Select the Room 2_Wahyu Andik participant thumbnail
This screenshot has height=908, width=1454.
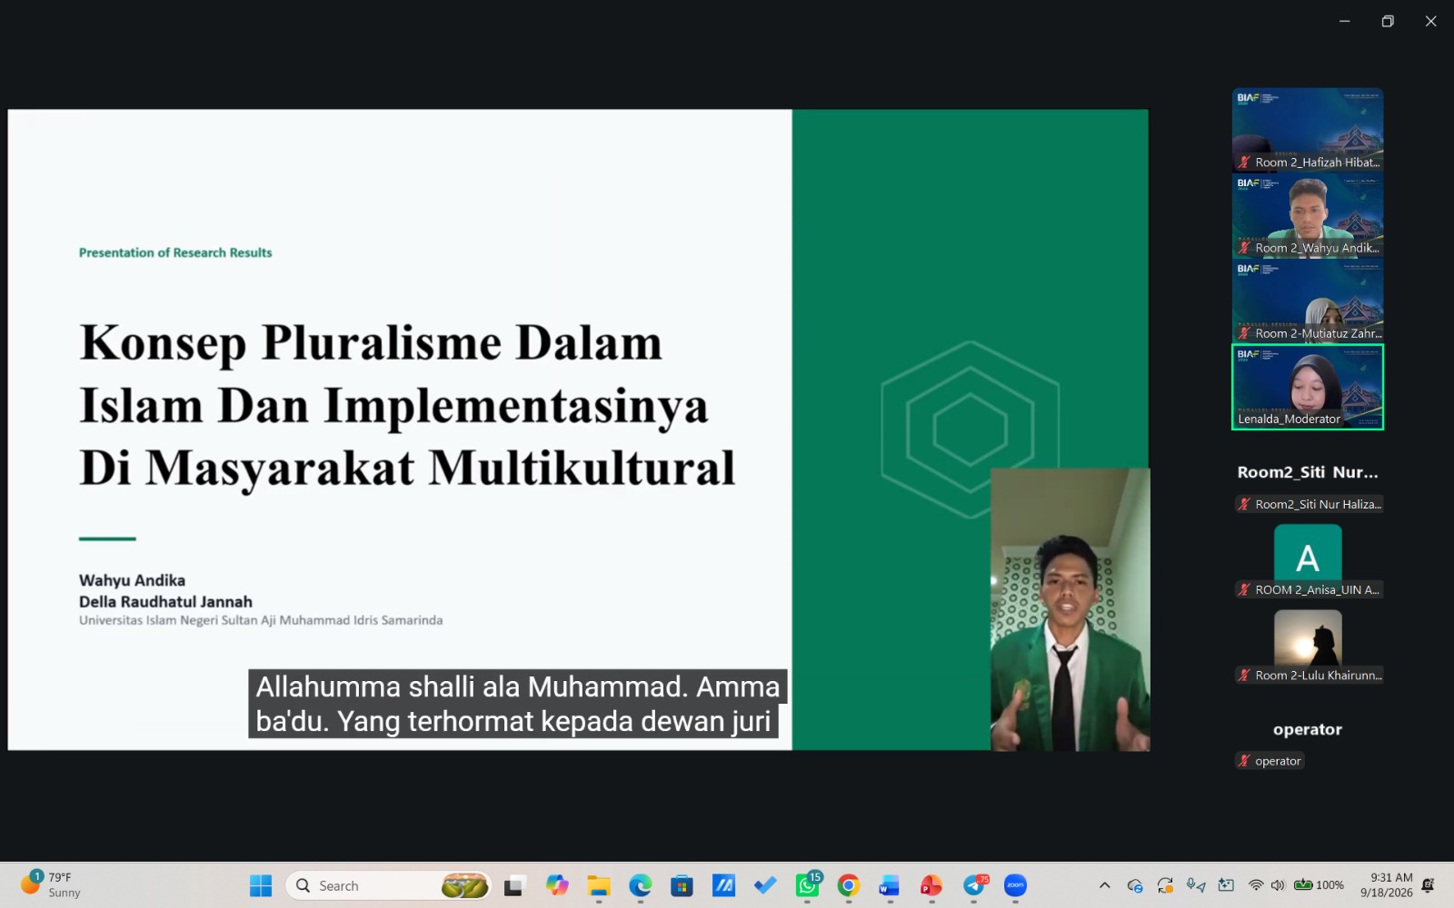[1308, 216]
